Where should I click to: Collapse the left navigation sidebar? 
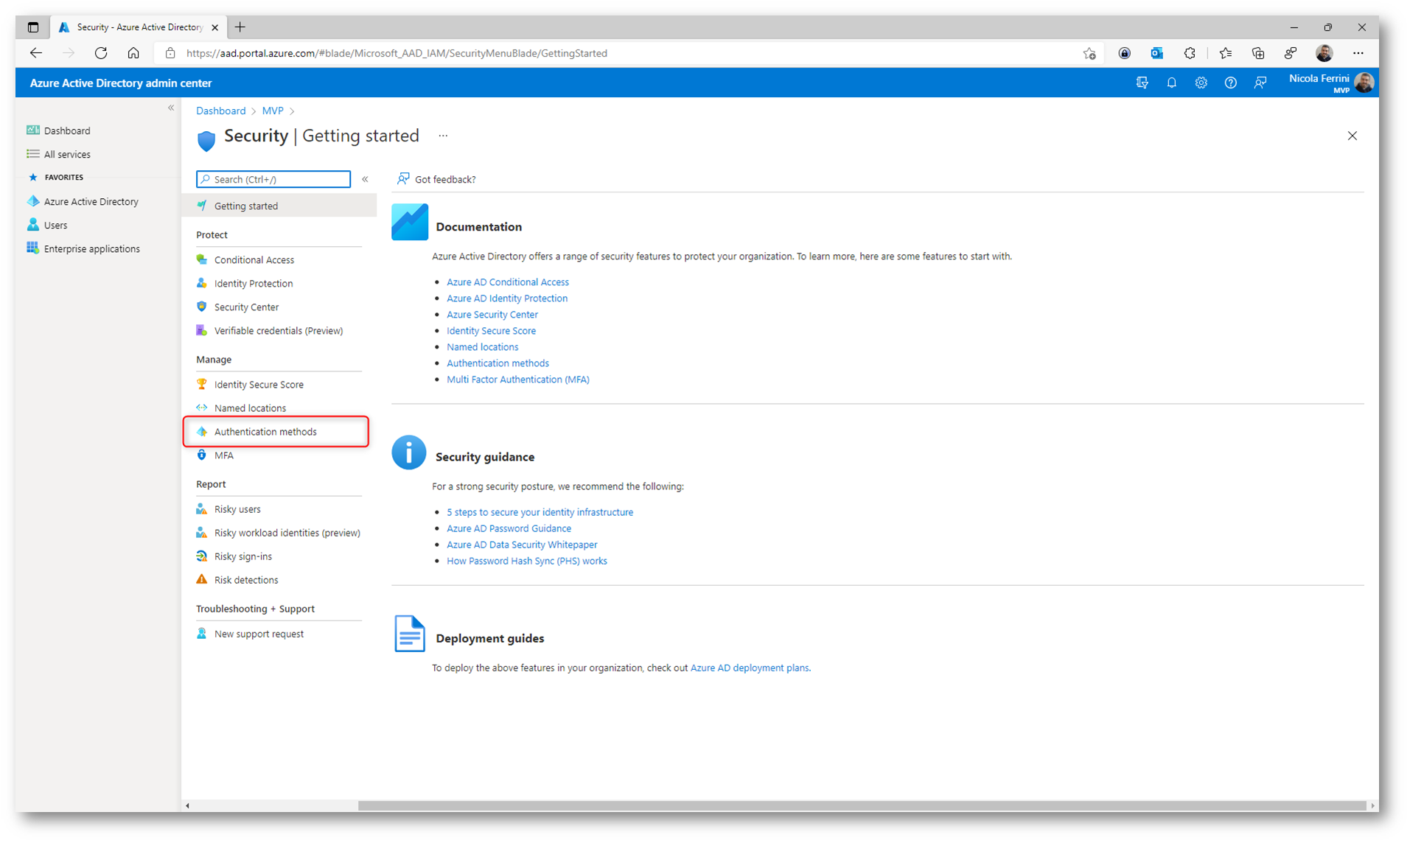pyautogui.click(x=171, y=108)
